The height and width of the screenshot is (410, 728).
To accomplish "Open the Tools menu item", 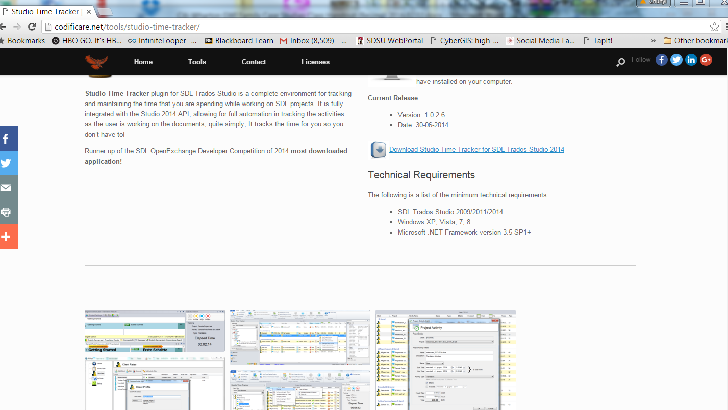I will coord(197,62).
